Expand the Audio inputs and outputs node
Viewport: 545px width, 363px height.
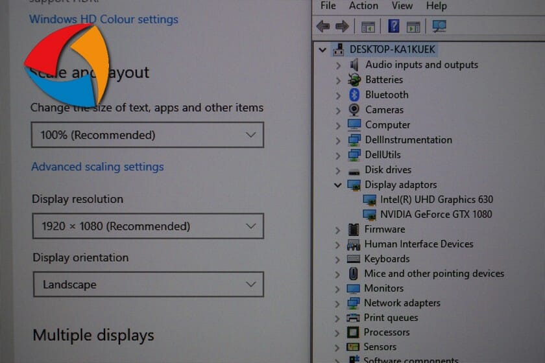[x=338, y=65]
